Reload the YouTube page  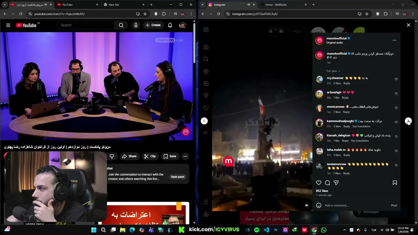pos(21,14)
